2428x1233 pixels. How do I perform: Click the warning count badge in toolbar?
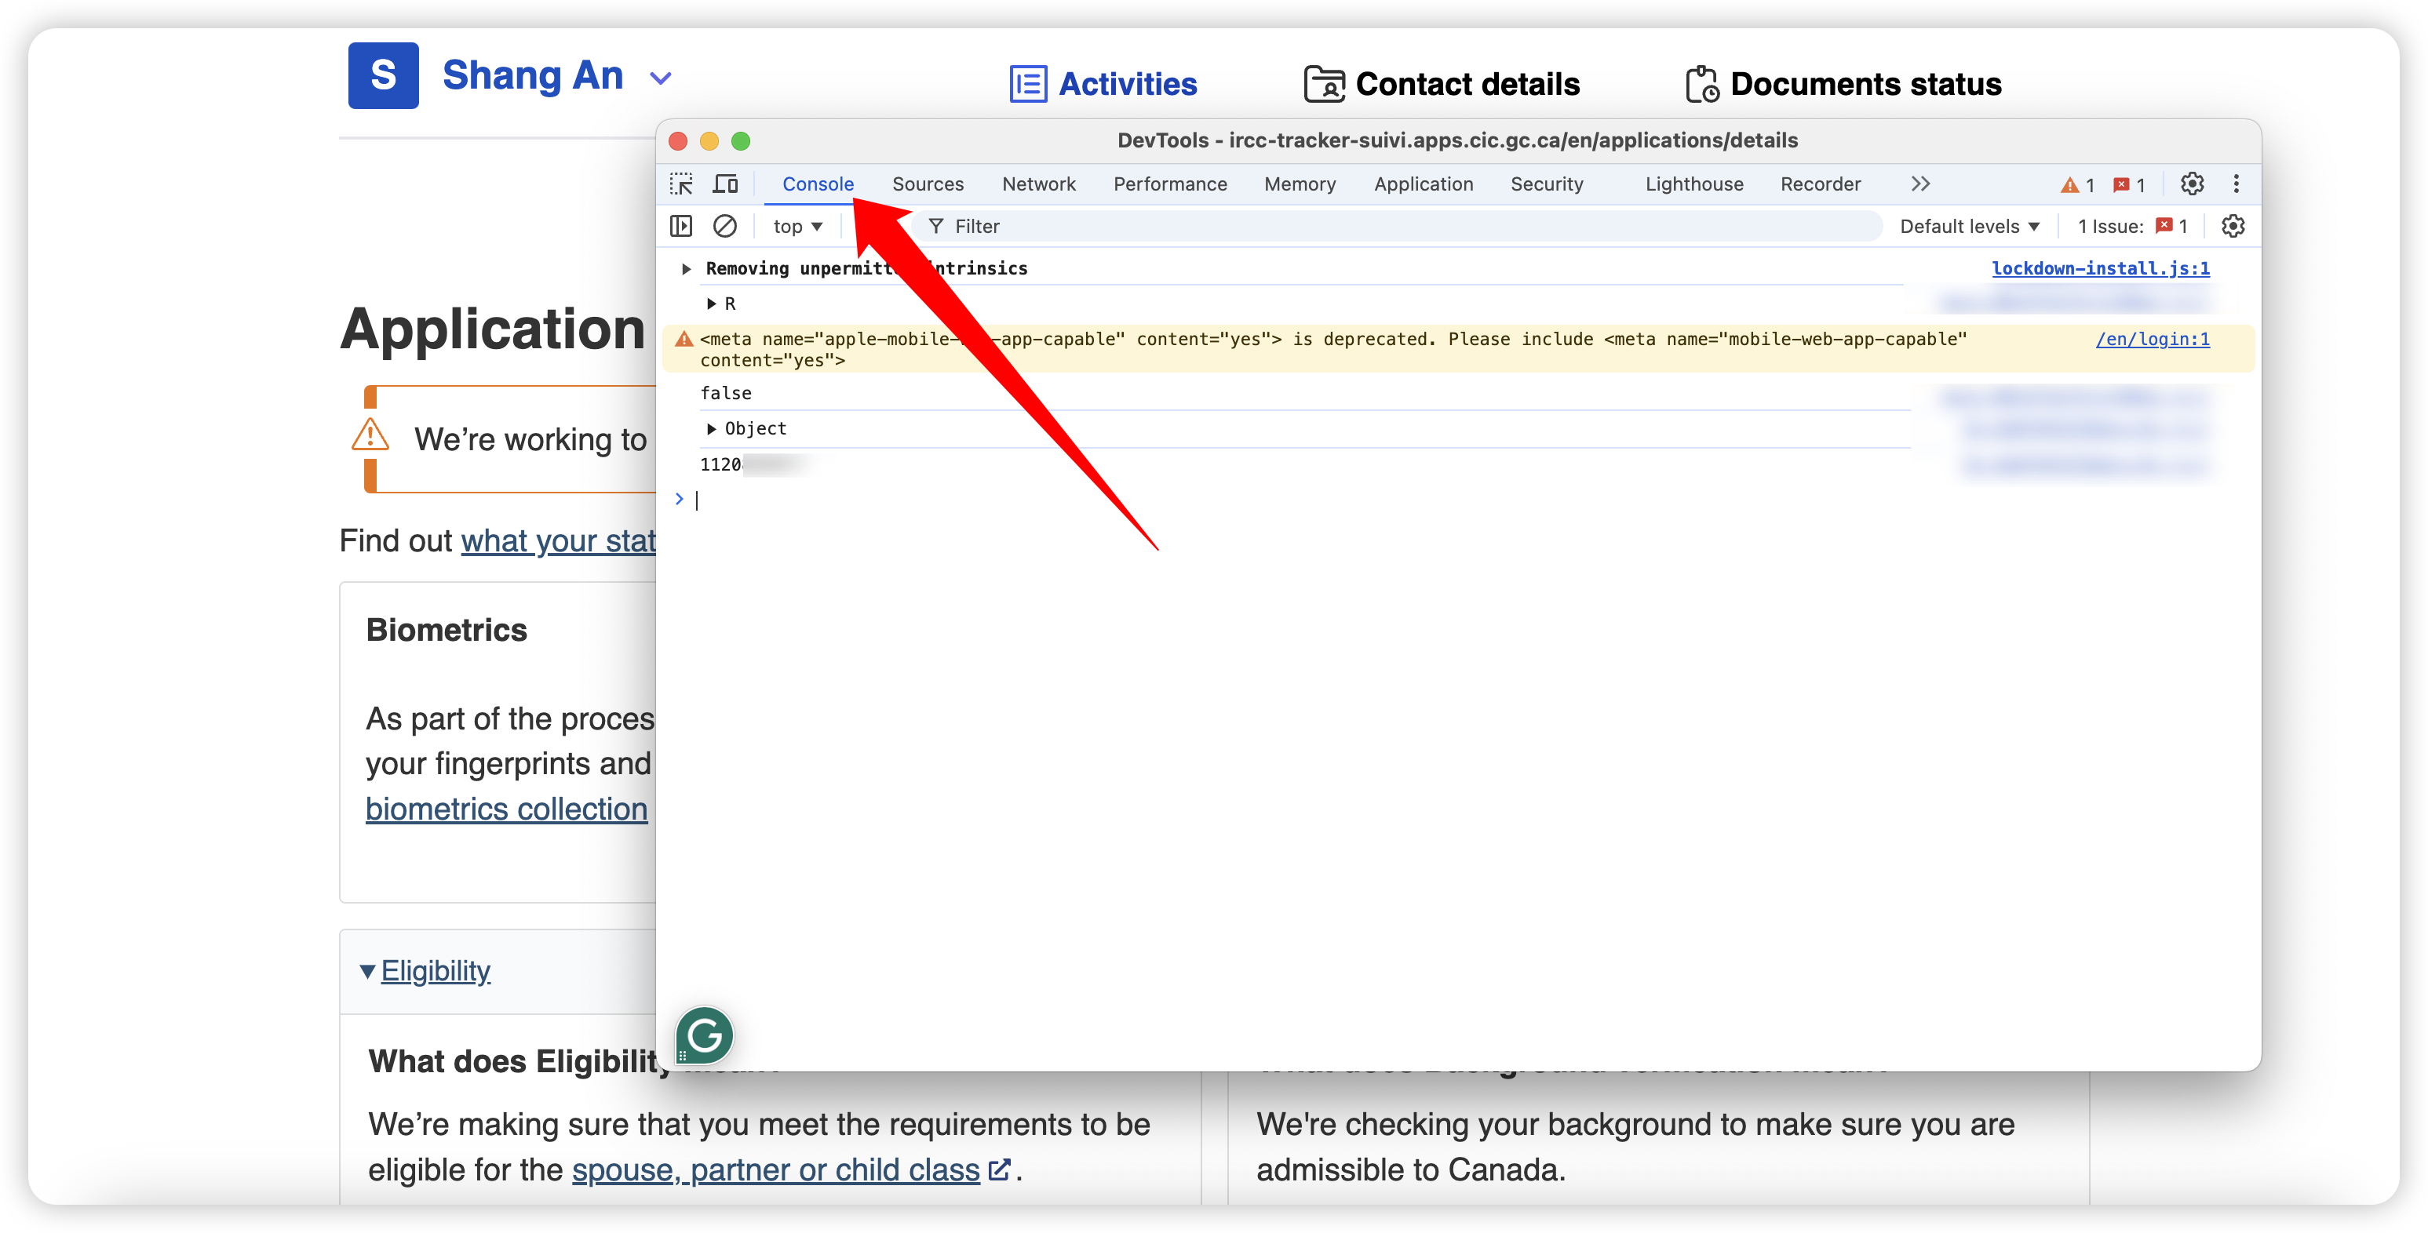2076,184
